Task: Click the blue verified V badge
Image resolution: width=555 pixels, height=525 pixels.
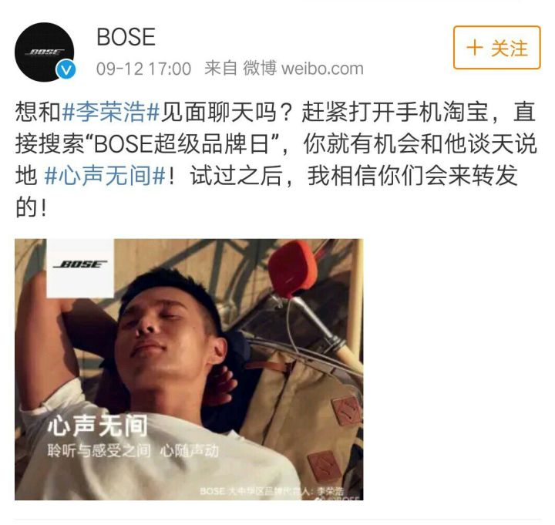Action: (66, 69)
